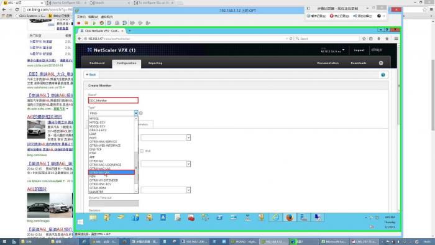Switch to the Configuration tab
435x245 pixels.
tap(127, 63)
